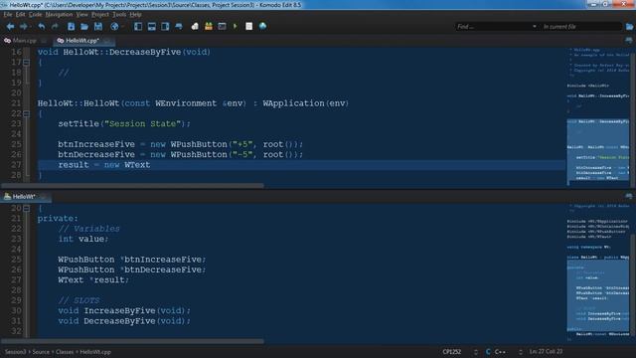This screenshot has width=636, height=358.
Task: Click the 'Ln: 27 Col: 23' position indicator
Action: [546, 351]
